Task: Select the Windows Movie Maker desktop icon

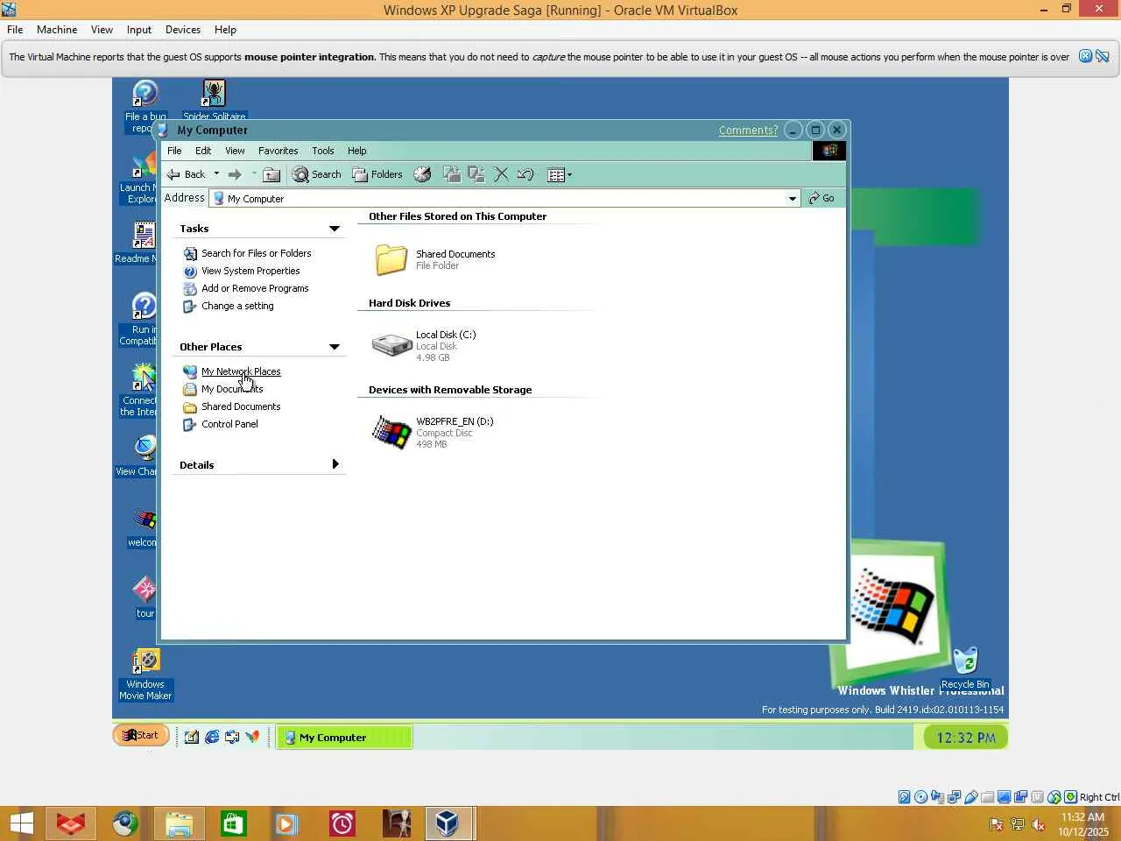Action: click(x=145, y=675)
